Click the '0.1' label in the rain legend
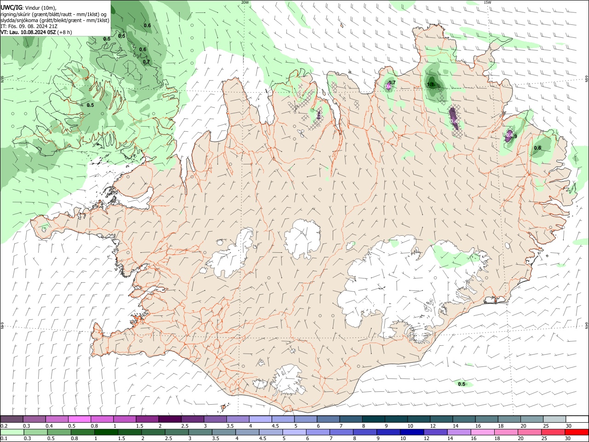This screenshot has height=442, width=589. click(4, 438)
